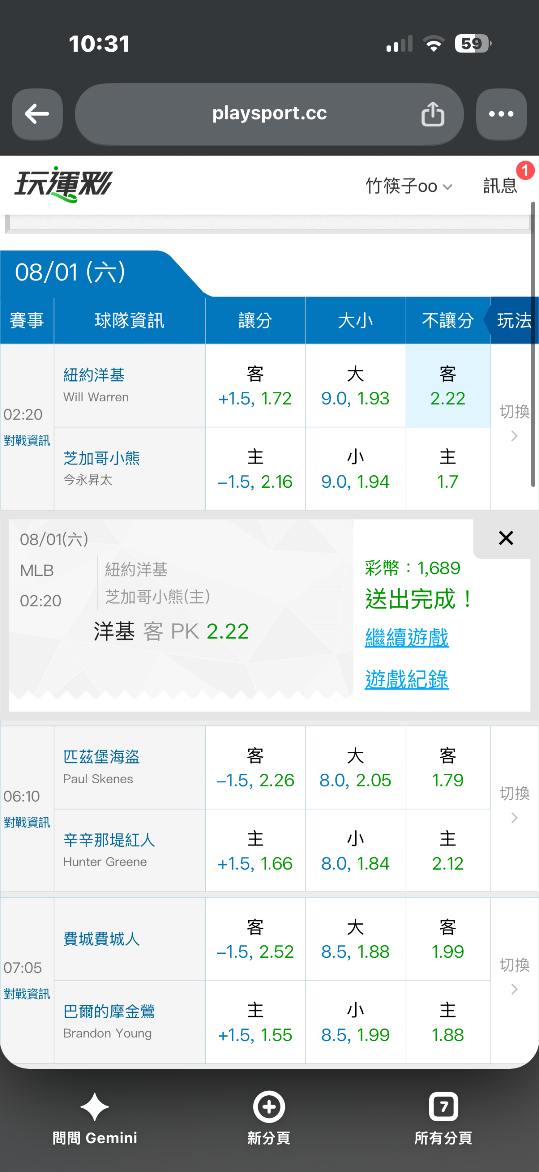539x1172 pixels.
Task: Select 大 8.5, 1.88 over option
Action: (355, 939)
